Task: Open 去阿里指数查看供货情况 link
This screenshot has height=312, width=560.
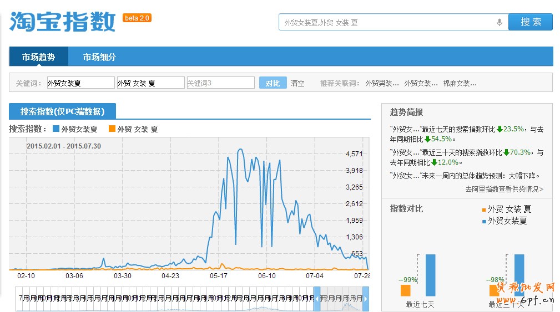Action: click(x=504, y=189)
